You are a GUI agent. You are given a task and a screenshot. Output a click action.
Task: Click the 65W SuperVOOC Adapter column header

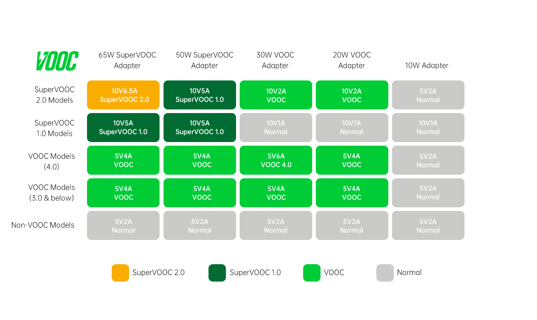tap(127, 60)
